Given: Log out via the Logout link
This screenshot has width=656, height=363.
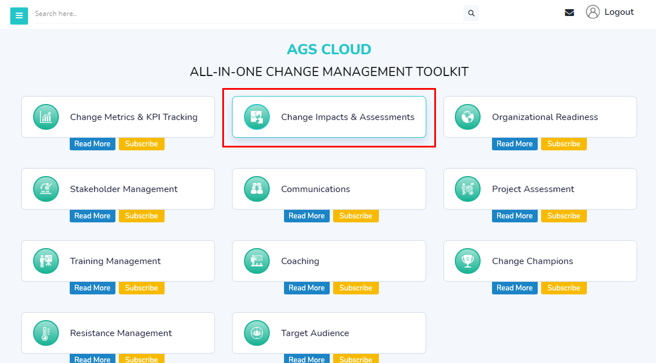Looking at the screenshot, I should [x=619, y=12].
